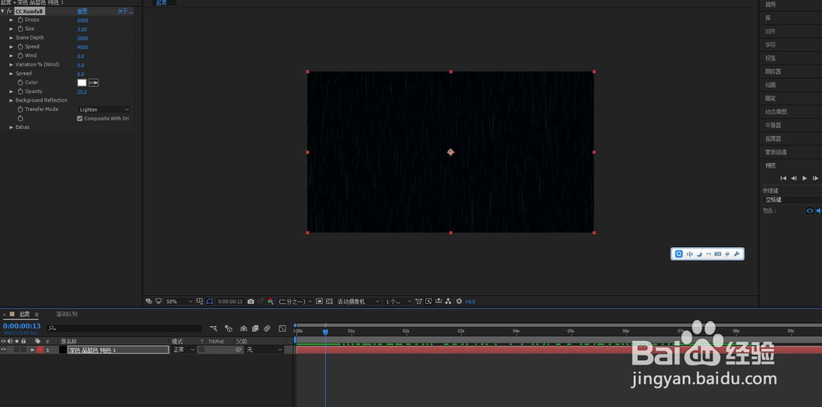Screen dimensions: 822x407
Task: Click the IME punctuation toggle icon
Action: (x=708, y=254)
